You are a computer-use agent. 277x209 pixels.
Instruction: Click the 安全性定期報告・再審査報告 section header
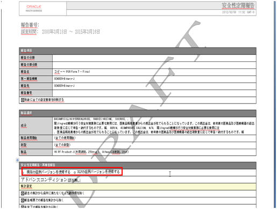point(138,165)
